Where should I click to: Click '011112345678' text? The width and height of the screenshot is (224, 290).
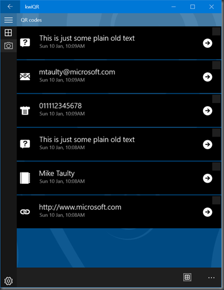pos(60,105)
